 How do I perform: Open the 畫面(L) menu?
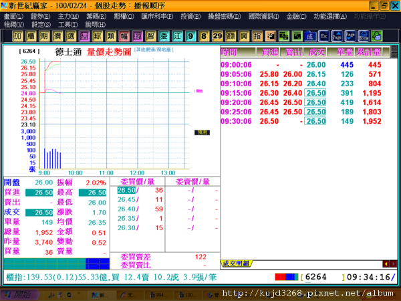(x=13, y=17)
